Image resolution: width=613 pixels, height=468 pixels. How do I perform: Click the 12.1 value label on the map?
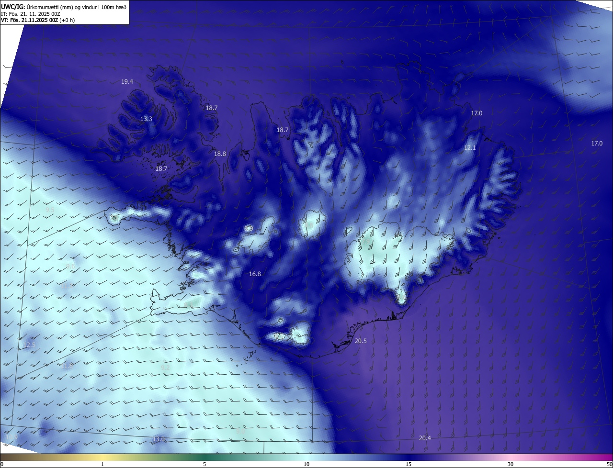click(x=470, y=148)
